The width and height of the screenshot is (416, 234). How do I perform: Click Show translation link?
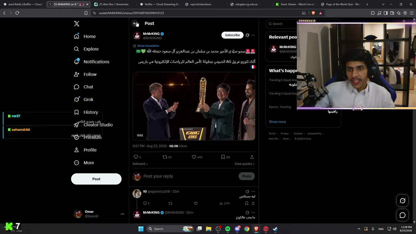(x=148, y=46)
